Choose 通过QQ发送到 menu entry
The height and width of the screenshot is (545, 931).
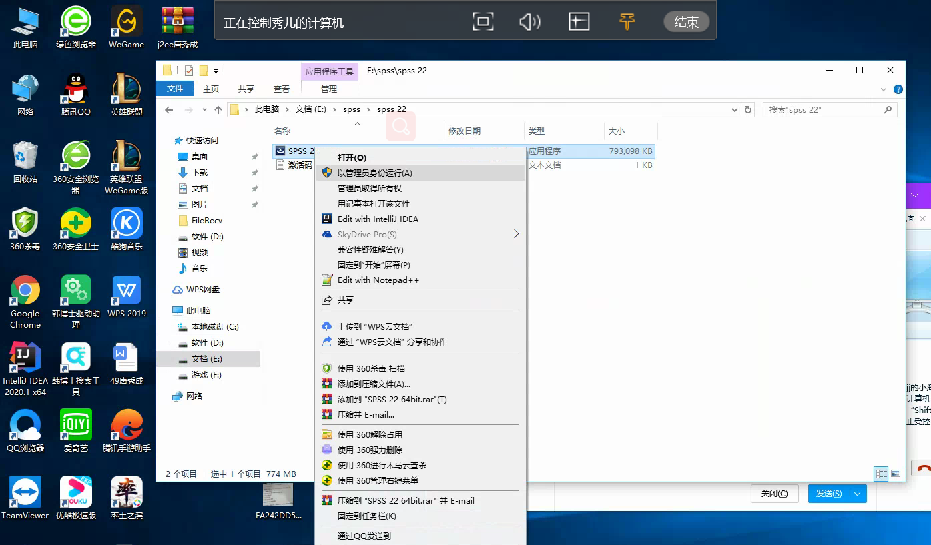(x=420, y=536)
